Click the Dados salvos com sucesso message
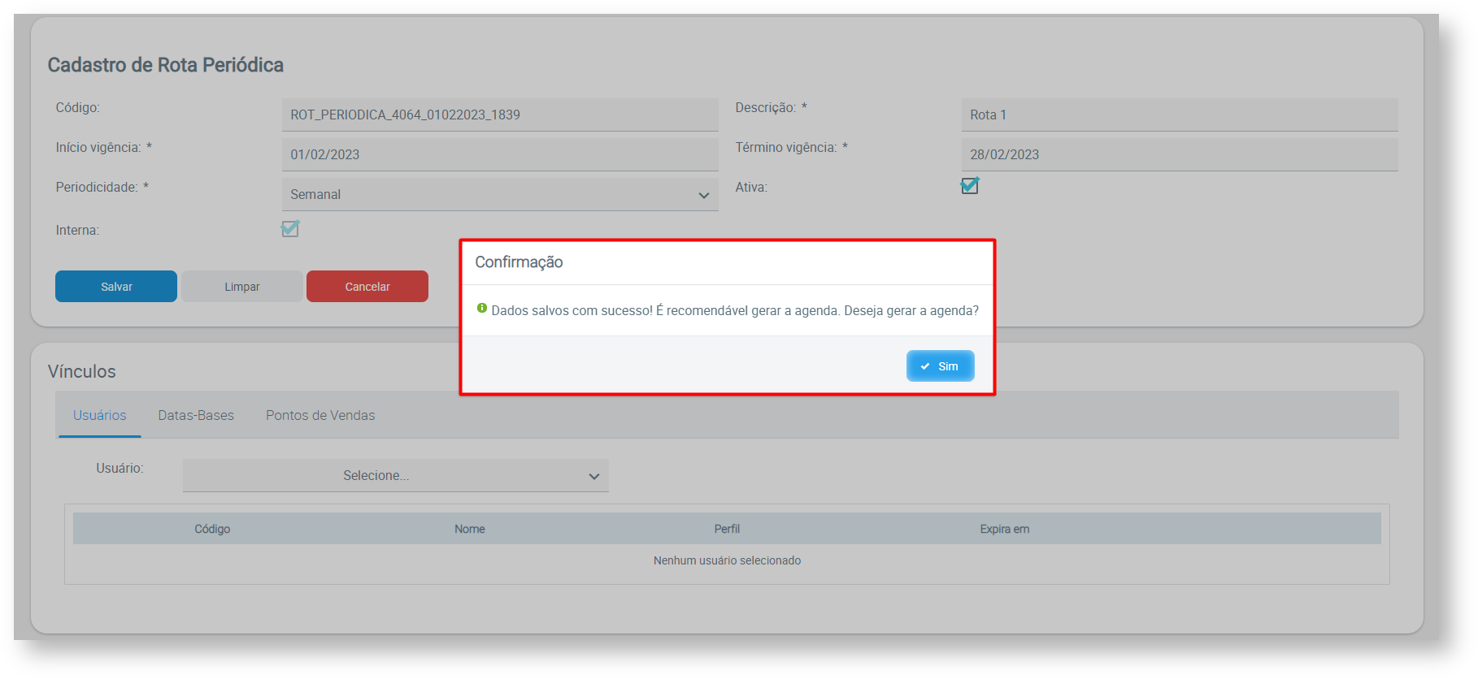The height and width of the screenshot is (679, 1478). [x=735, y=311]
